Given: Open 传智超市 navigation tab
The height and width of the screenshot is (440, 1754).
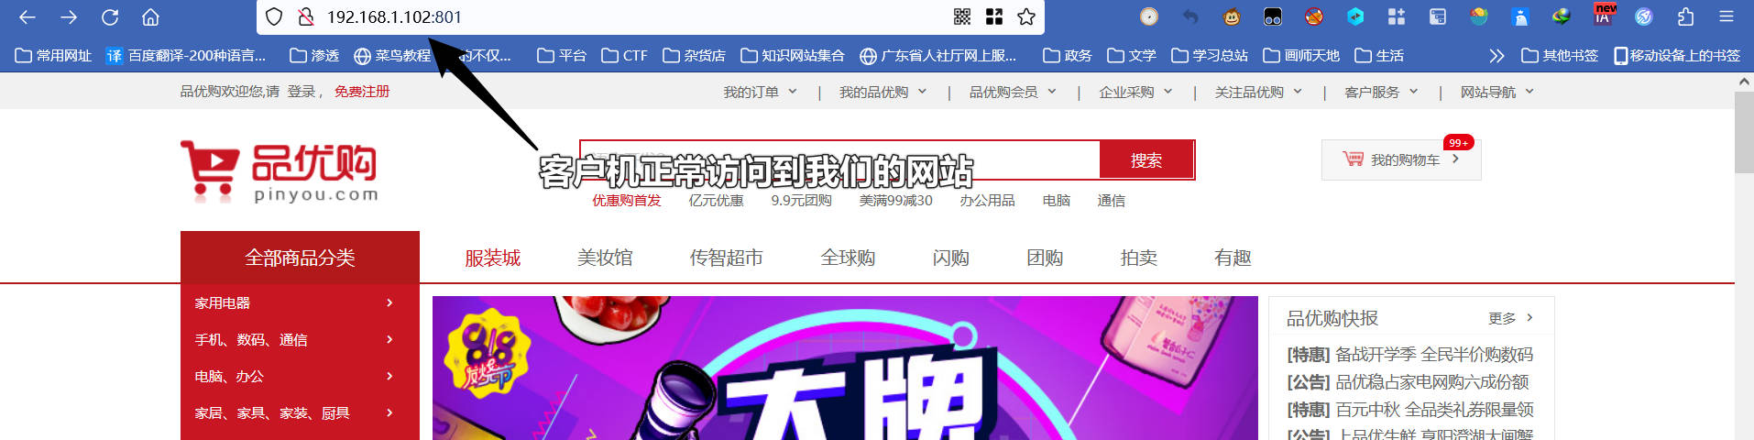Looking at the screenshot, I should [x=726, y=258].
